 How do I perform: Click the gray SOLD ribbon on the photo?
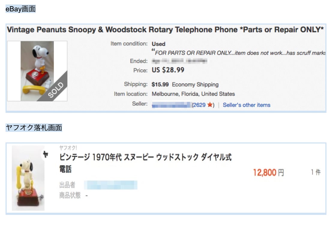tap(55, 90)
